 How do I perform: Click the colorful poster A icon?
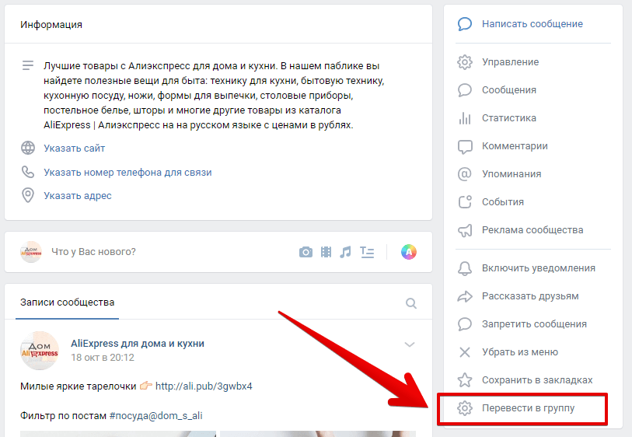coord(408,252)
